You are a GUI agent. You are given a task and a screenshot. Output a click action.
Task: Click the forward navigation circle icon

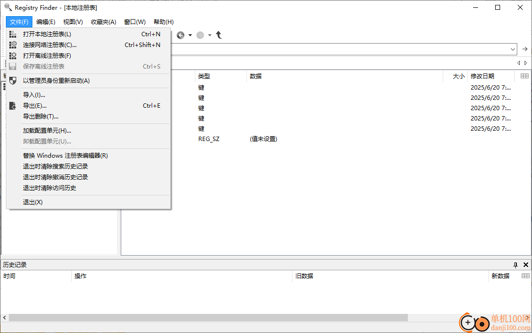coord(200,35)
